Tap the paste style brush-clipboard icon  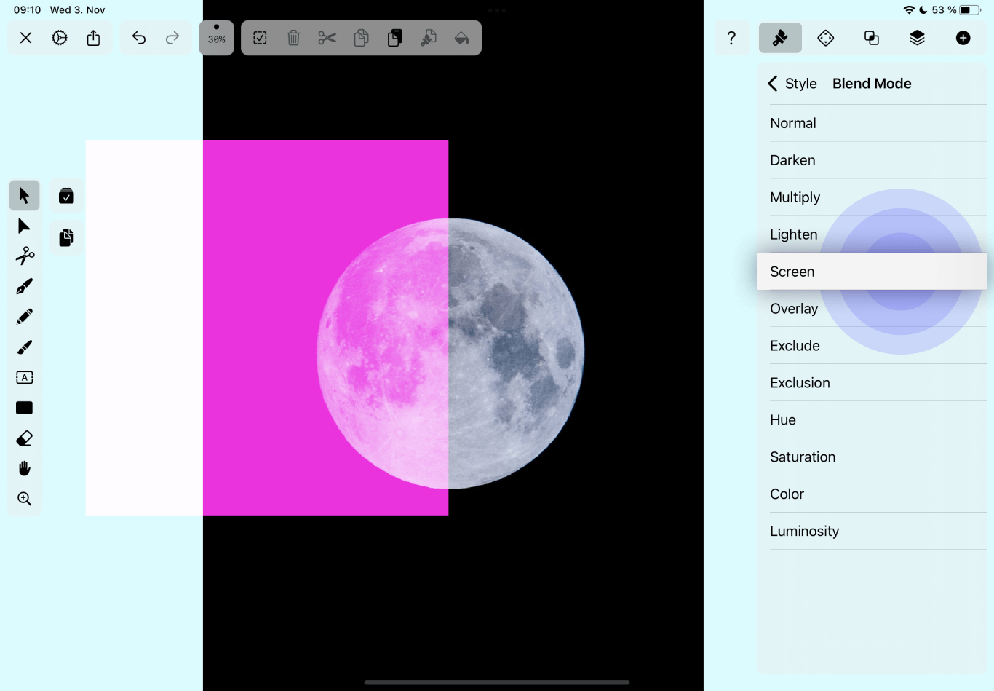tap(429, 38)
